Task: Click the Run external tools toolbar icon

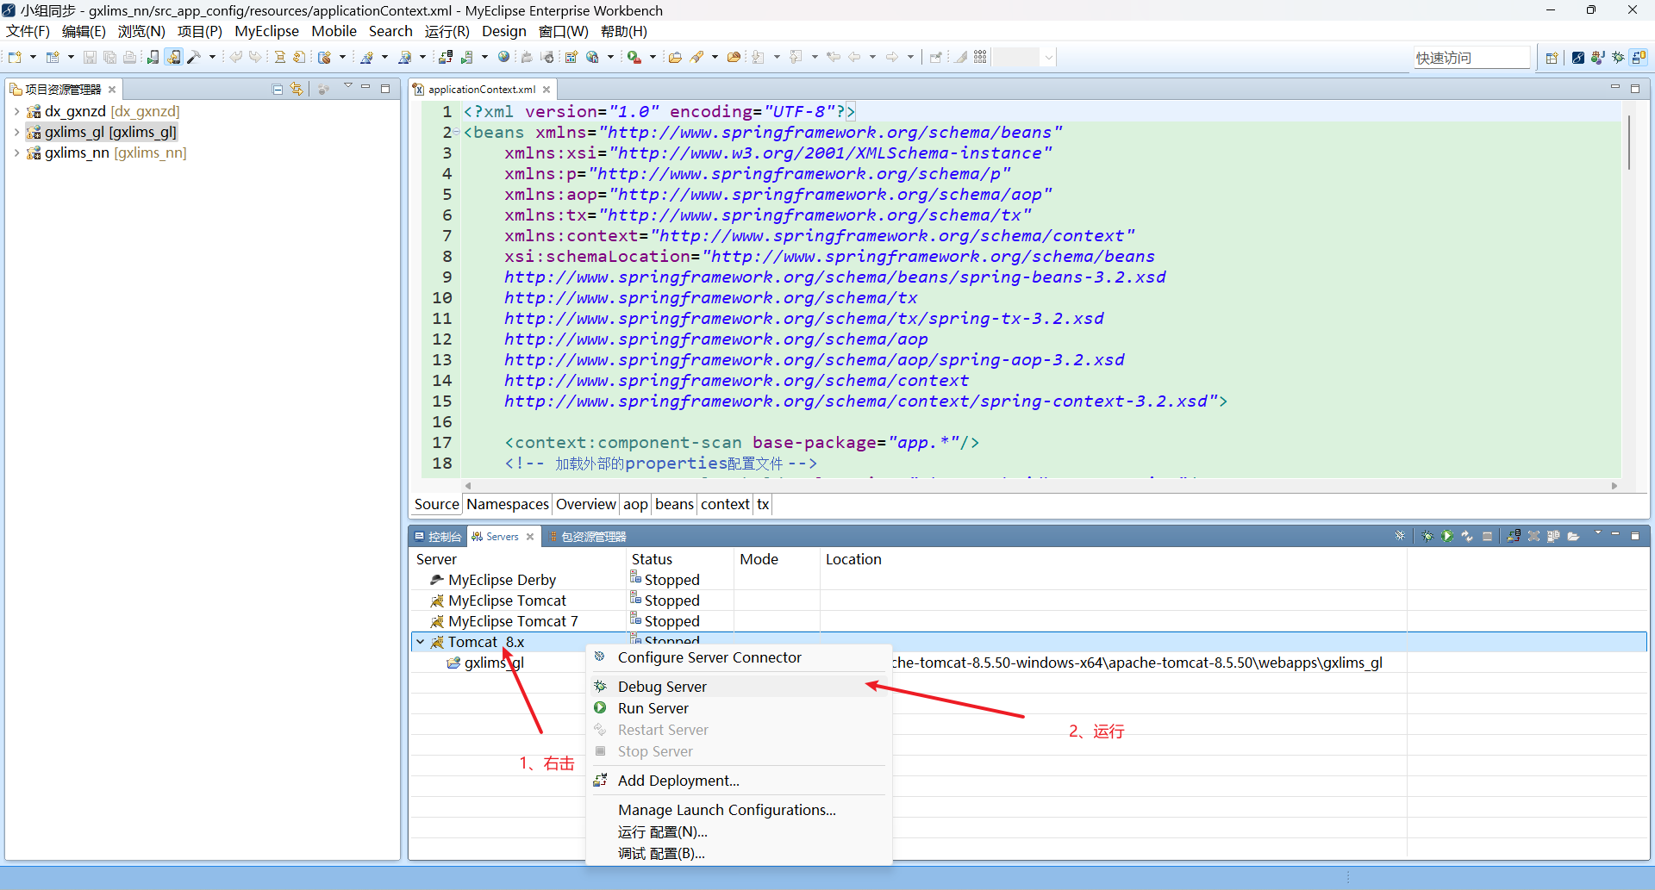Action: pyautogui.click(x=634, y=57)
